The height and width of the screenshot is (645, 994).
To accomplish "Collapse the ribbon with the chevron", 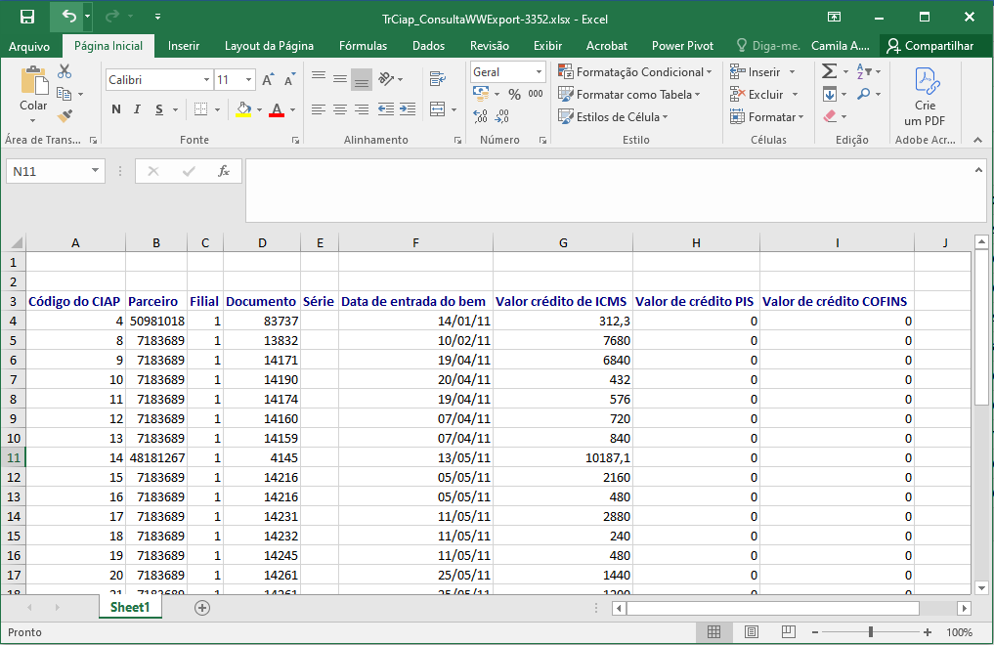I will [977, 140].
